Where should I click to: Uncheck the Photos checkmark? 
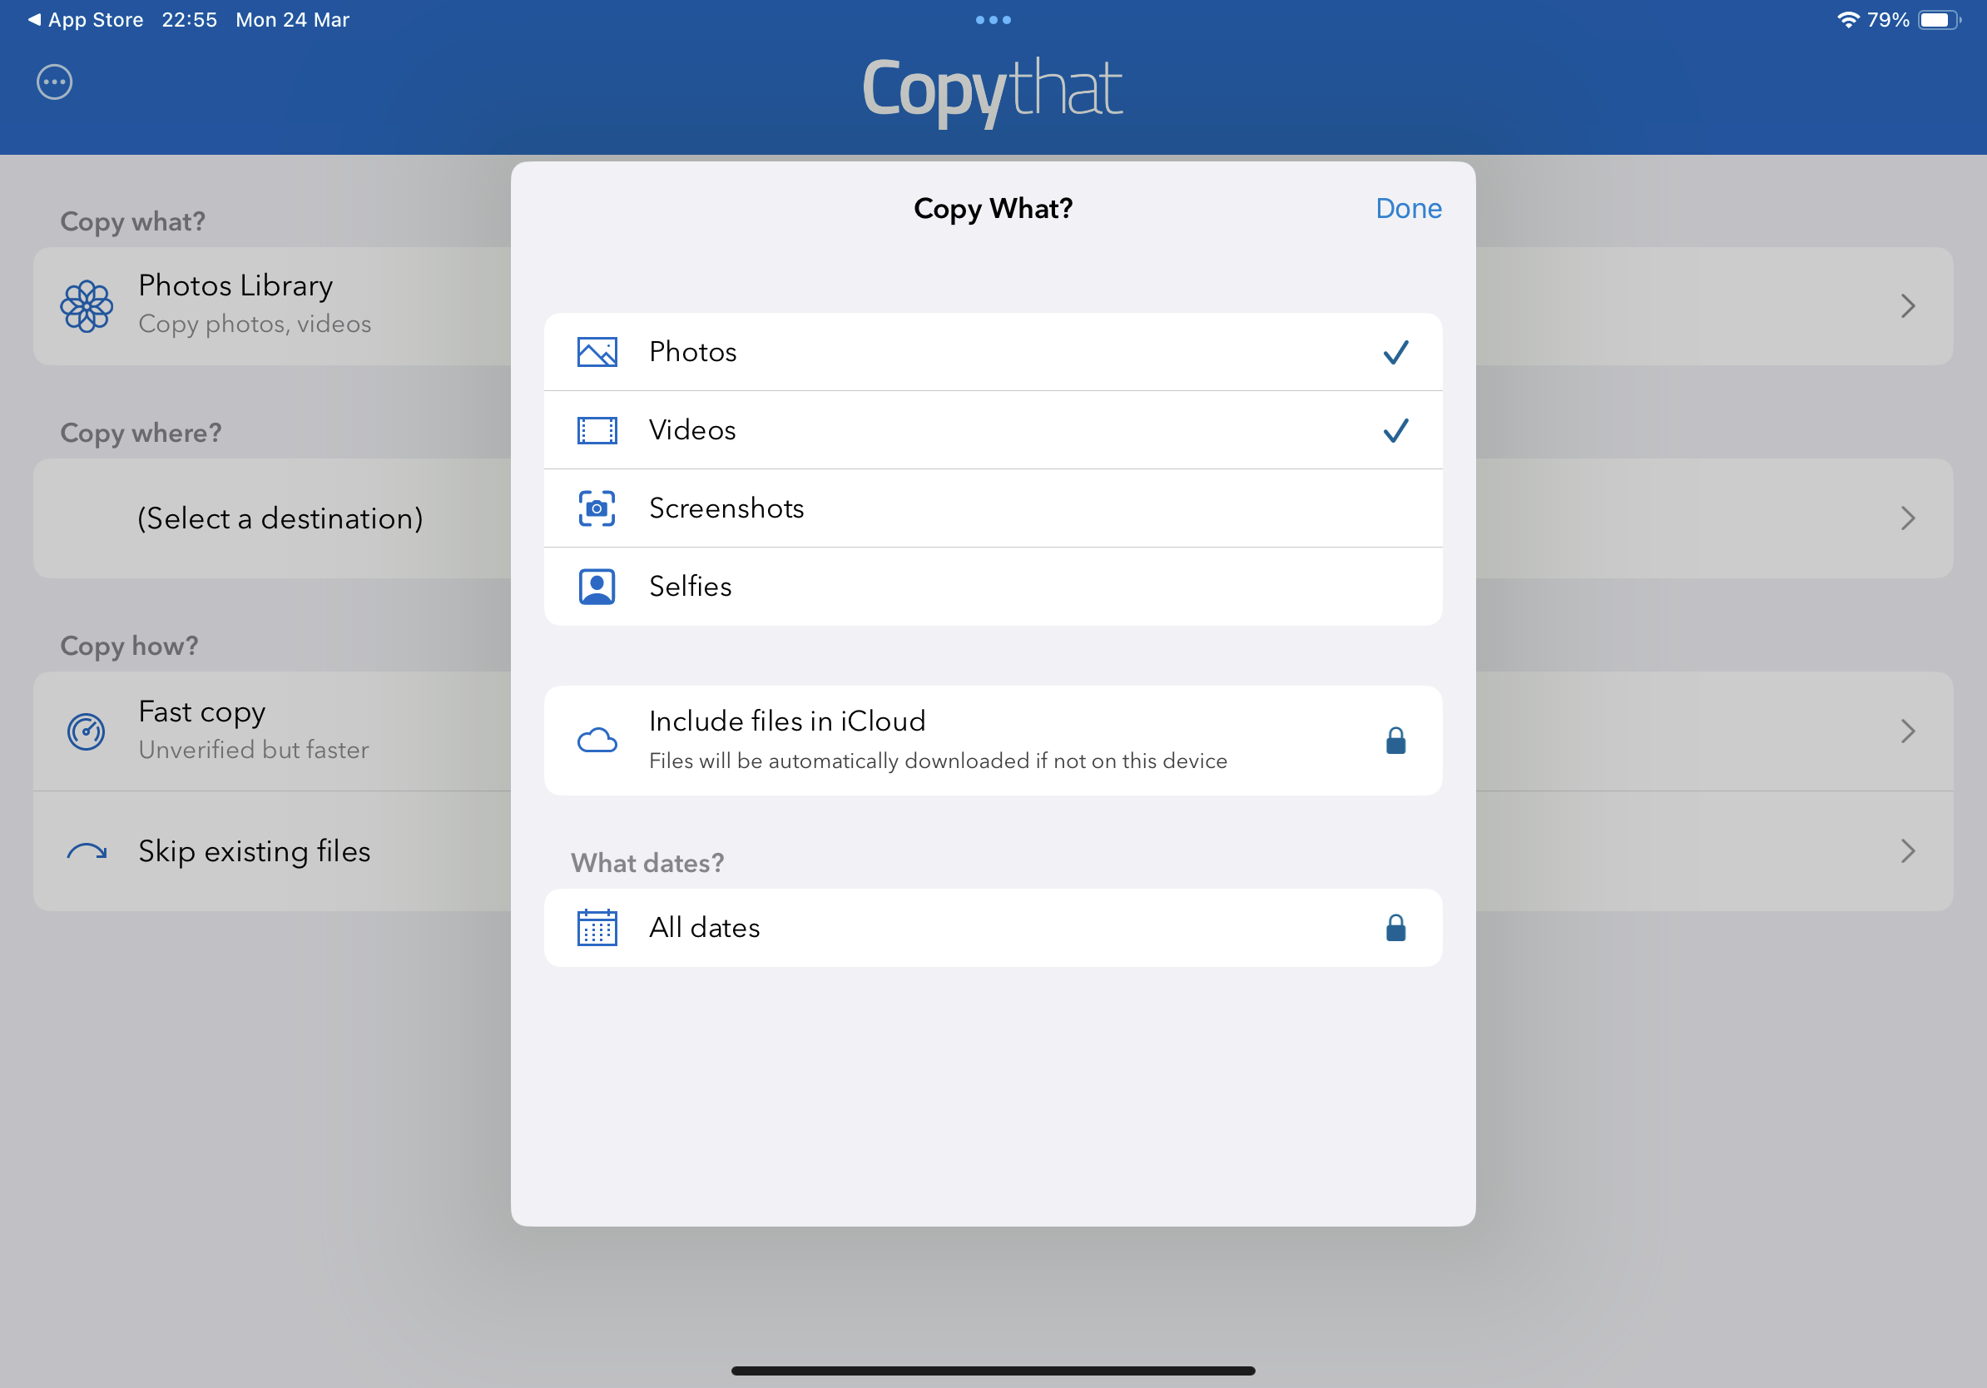[1395, 352]
